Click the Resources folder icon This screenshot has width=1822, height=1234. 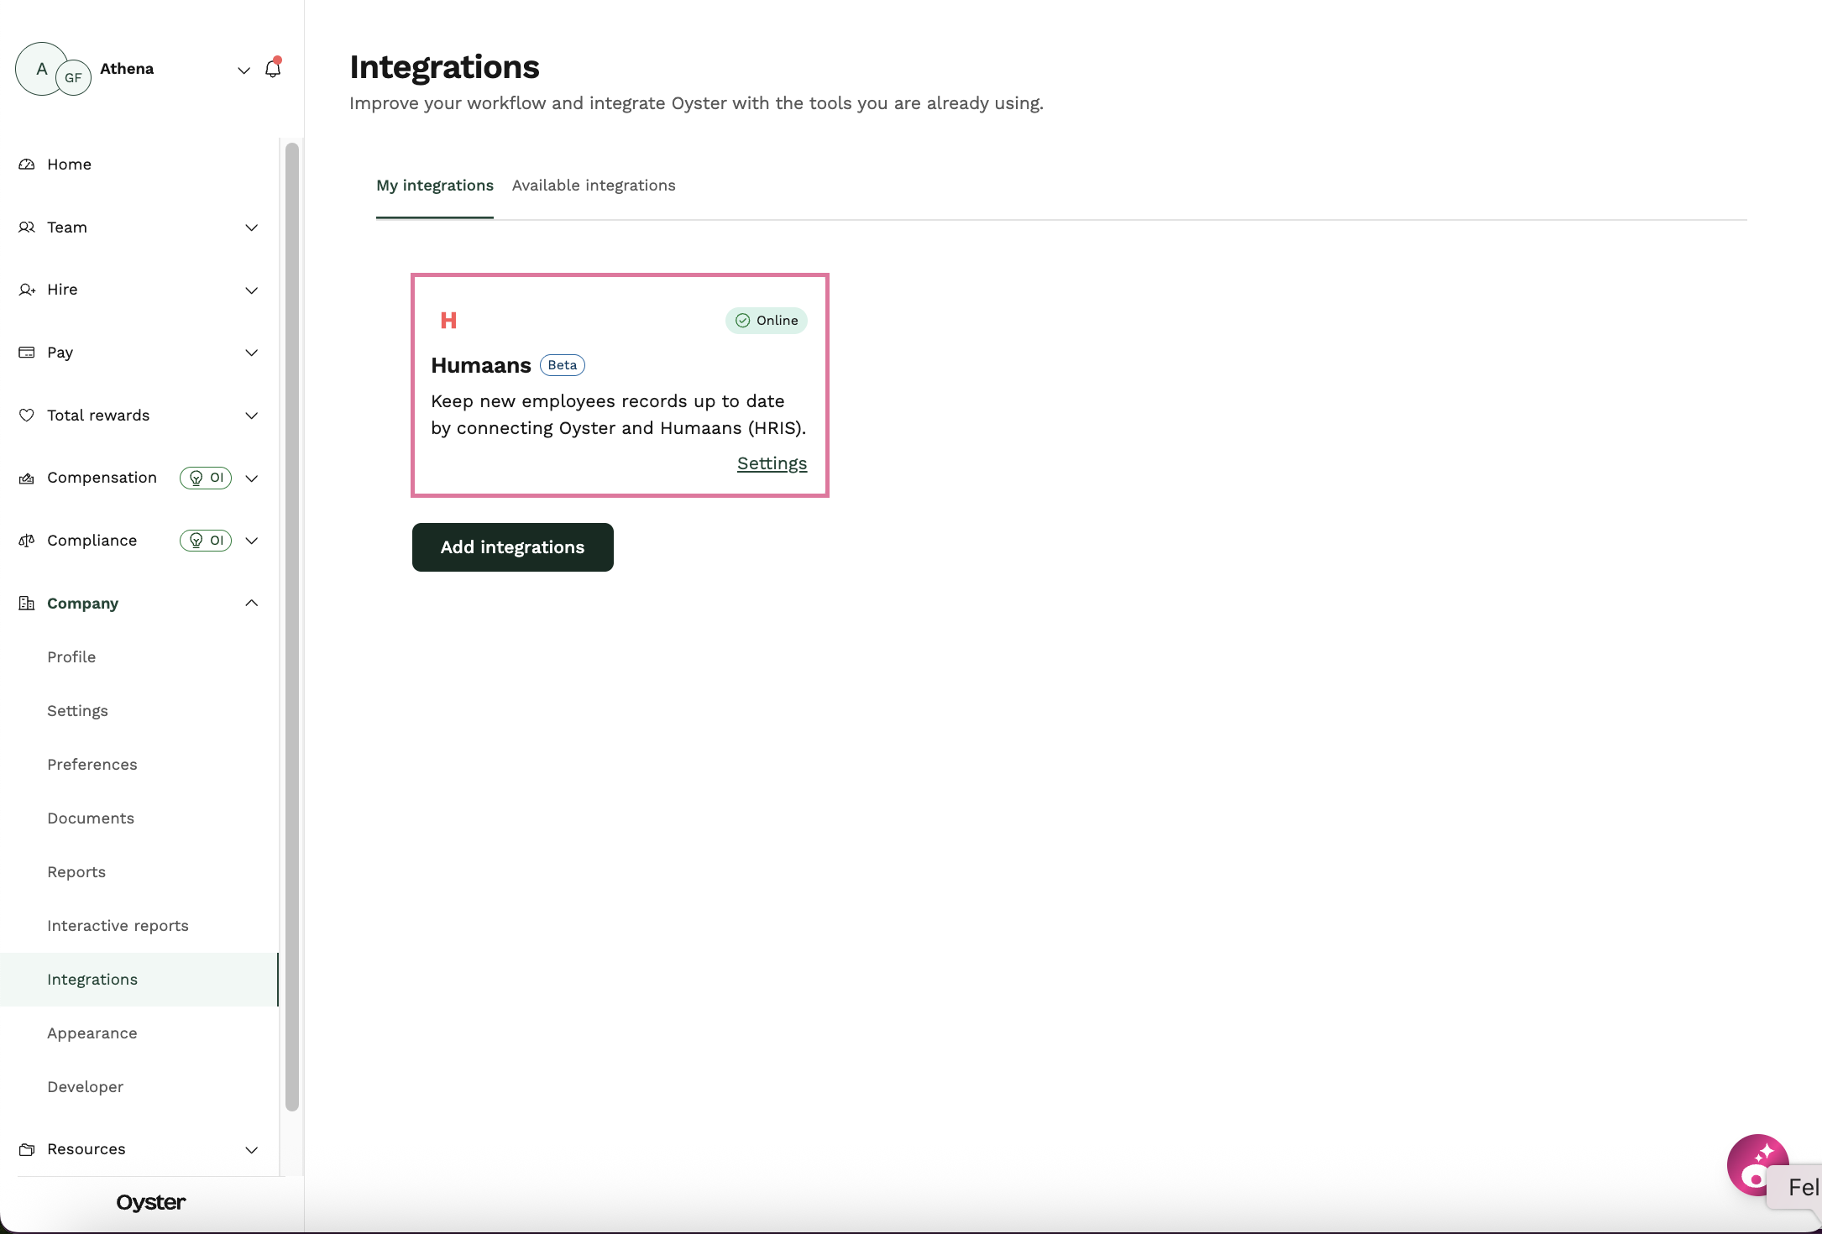click(x=27, y=1149)
